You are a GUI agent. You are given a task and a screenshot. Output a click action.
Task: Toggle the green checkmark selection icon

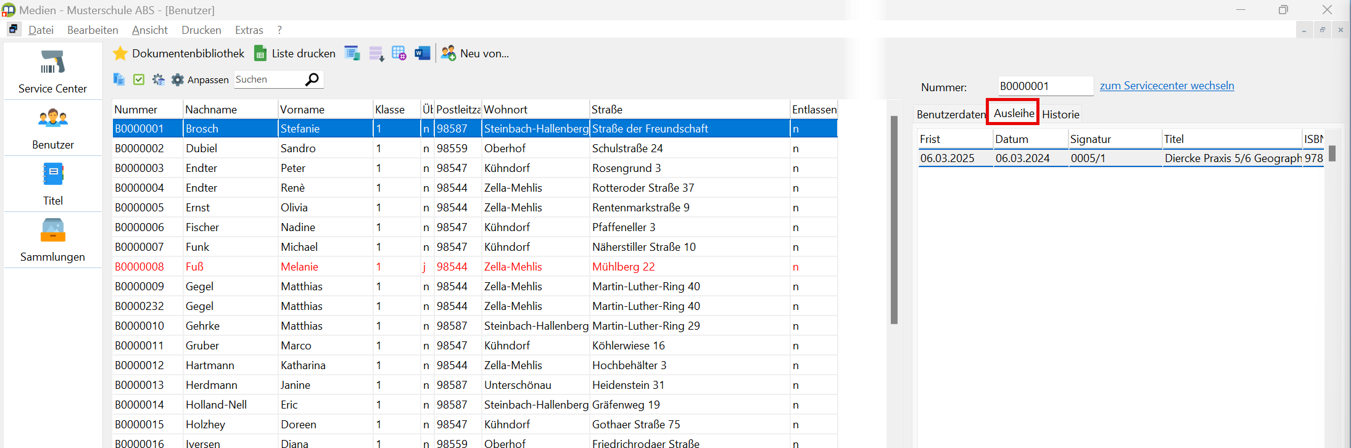pyautogui.click(x=139, y=79)
